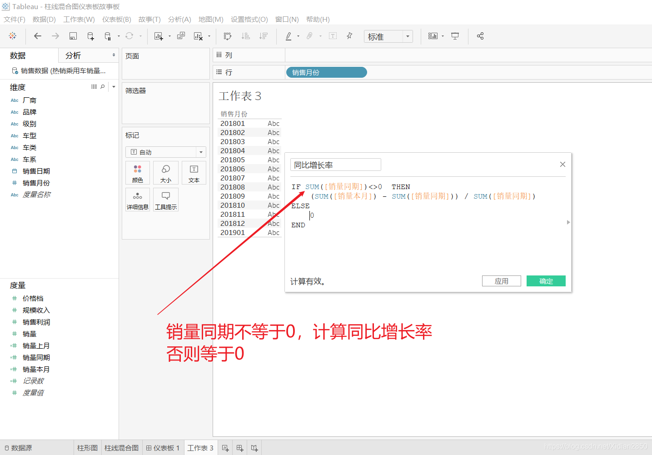Click the Detail marks card button

click(138, 200)
